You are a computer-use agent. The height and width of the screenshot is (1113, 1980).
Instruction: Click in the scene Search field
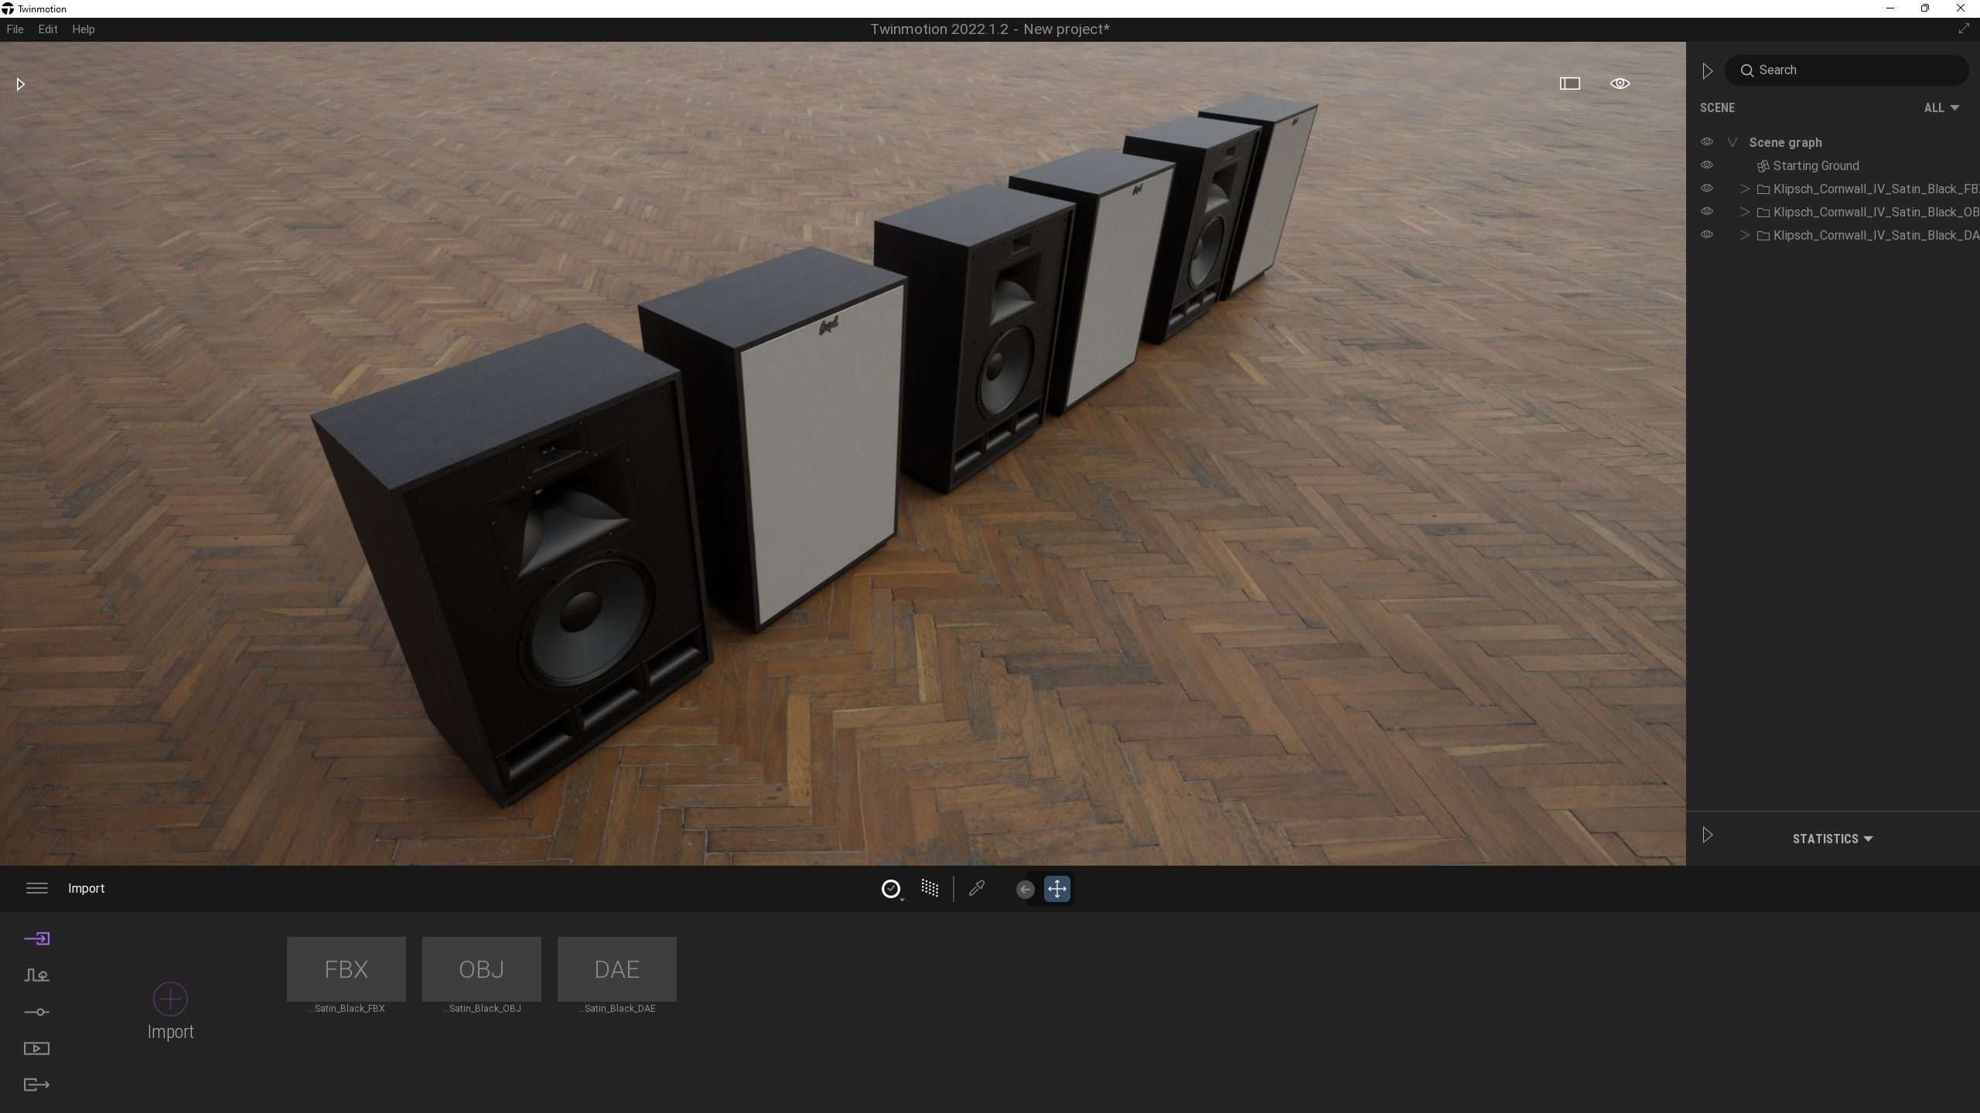tap(1846, 70)
